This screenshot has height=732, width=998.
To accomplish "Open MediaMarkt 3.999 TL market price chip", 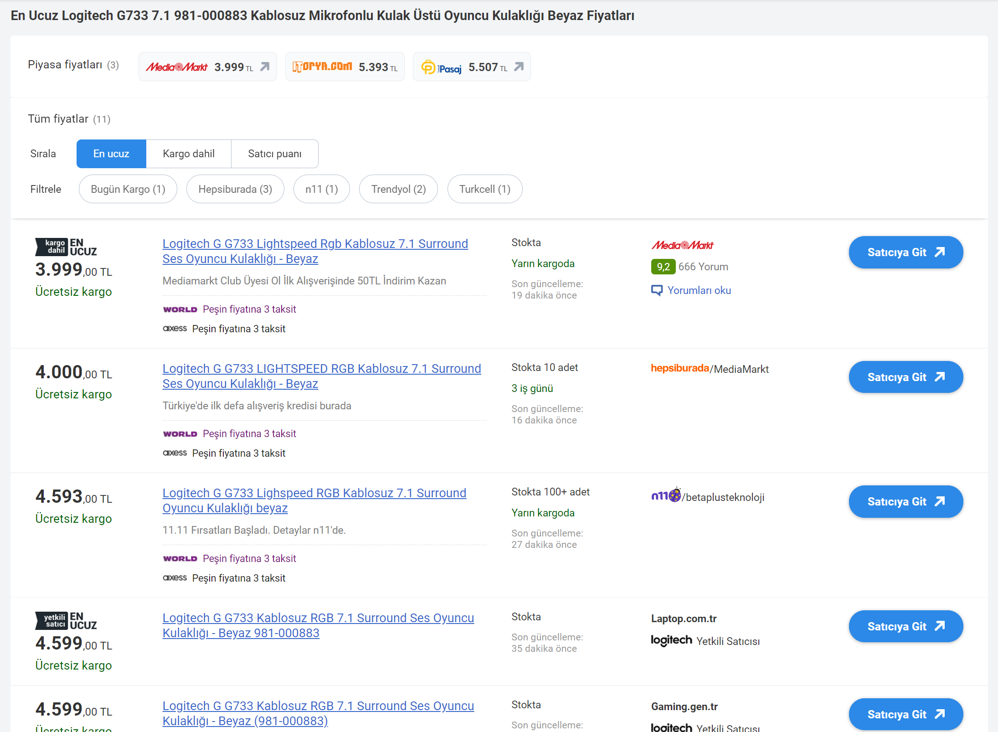I will click(x=208, y=67).
